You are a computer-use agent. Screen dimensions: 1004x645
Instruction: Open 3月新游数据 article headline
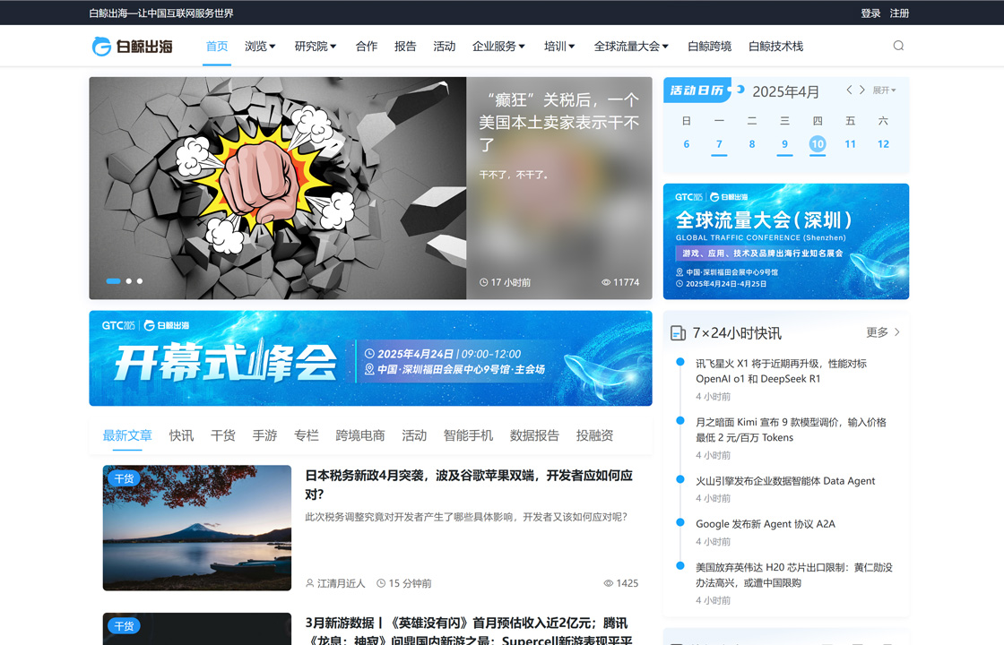point(469,631)
